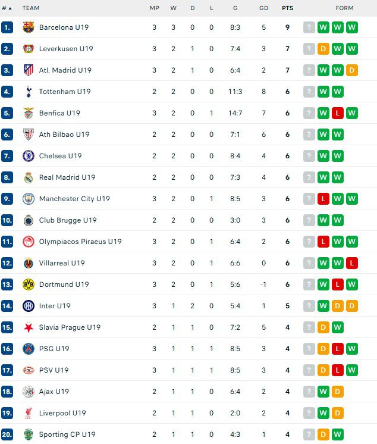This screenshot has width=377, height=444.
Task: Click the Liverpool U19 crest
Action: (x=29, y=413)
